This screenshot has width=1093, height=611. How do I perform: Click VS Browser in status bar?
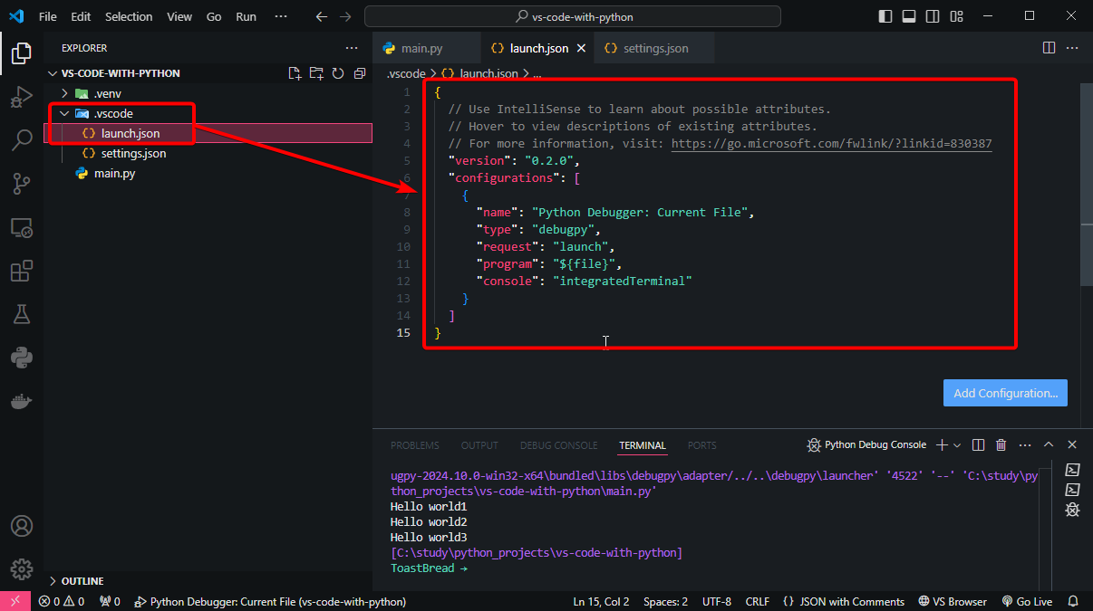953,601
